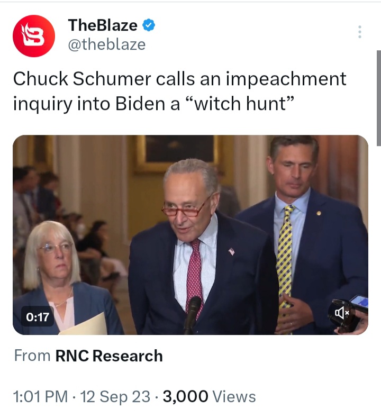This screenshot has height=418, width=381.
Task: Visit the @theblaze handle
Action: pos(107,44)
